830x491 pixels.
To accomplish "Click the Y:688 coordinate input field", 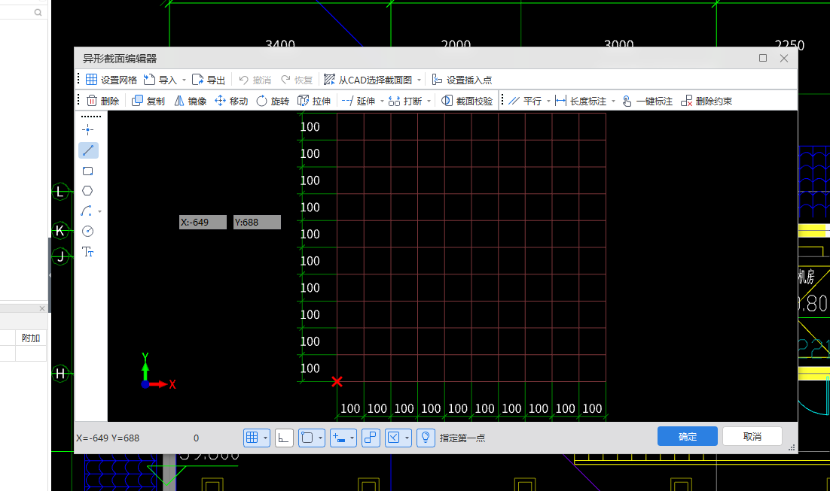I will [257, 223].
